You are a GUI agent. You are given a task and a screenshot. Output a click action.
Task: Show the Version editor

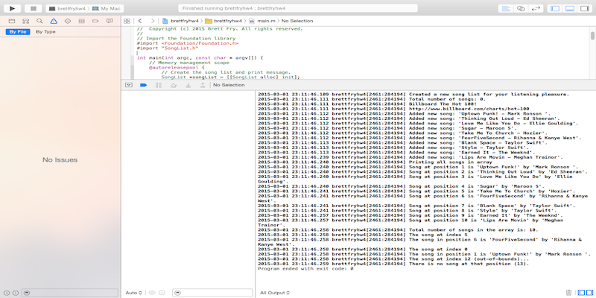pos(536,8)
